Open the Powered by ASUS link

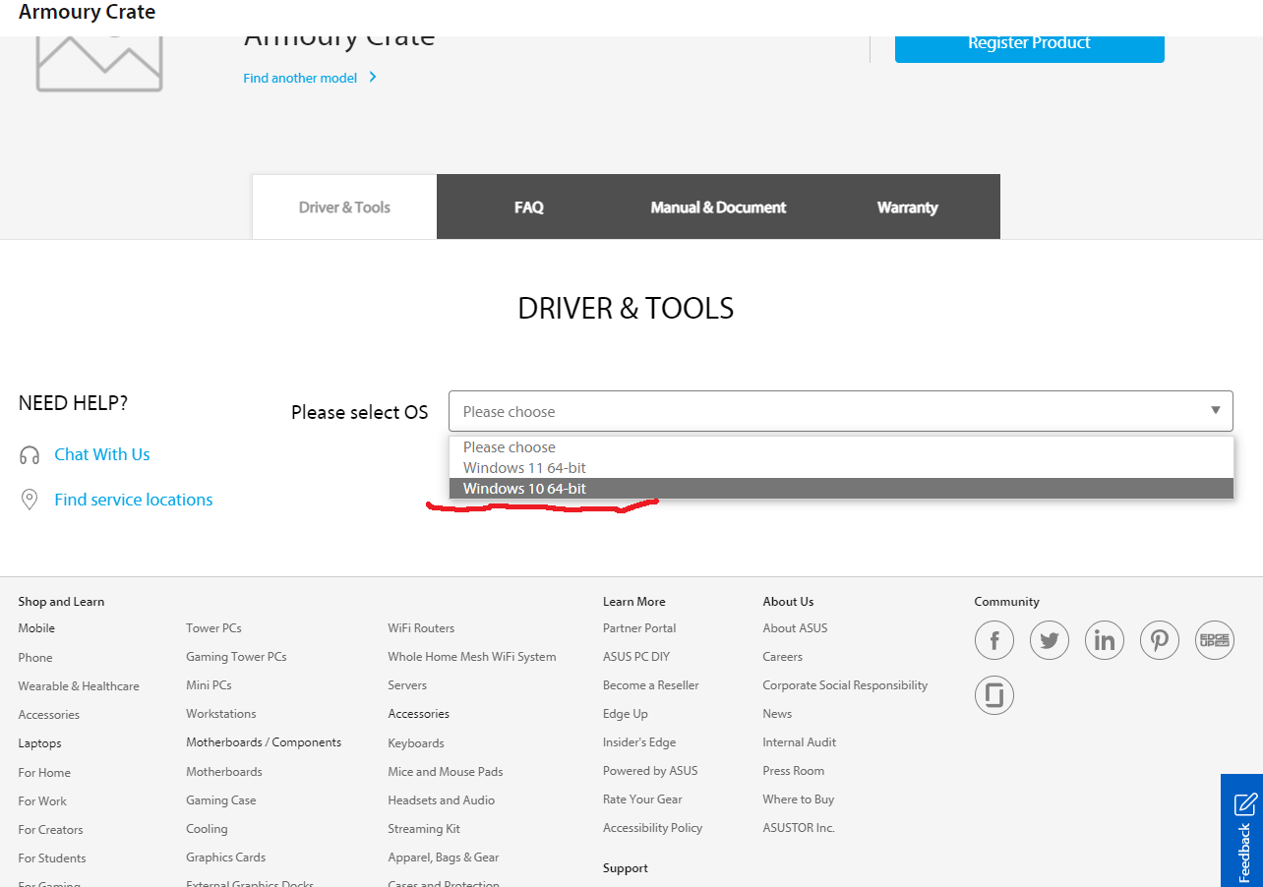click(650, 771)
